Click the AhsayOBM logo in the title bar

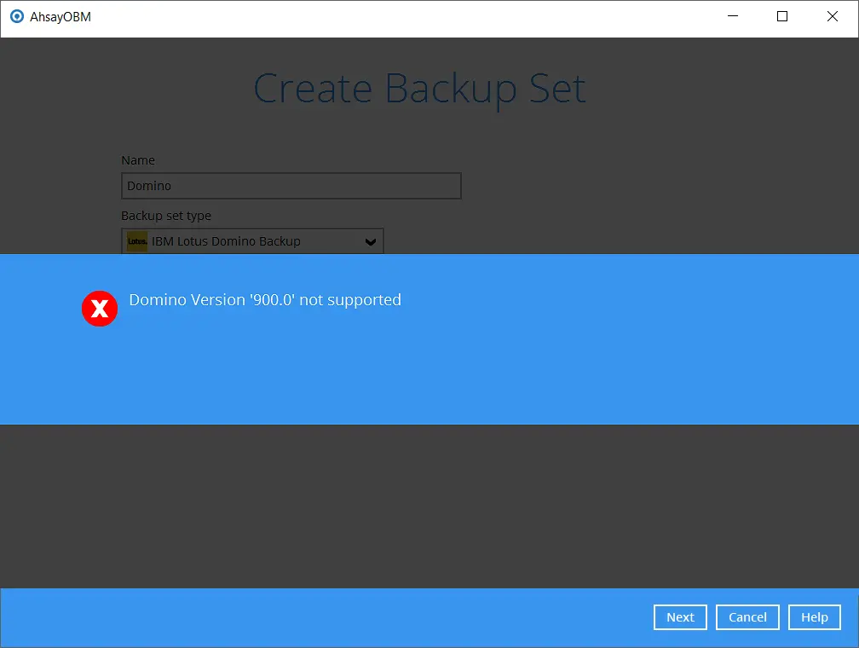[x=17, y=16]
